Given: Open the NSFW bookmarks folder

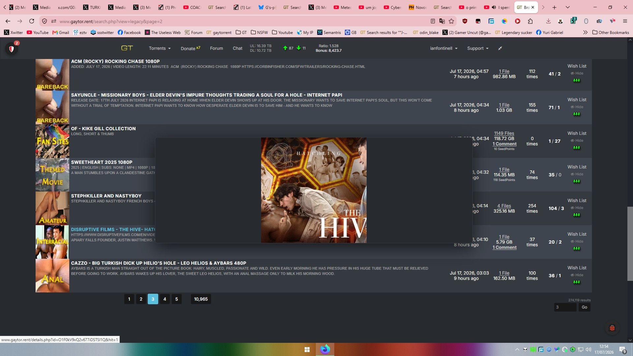Looking at the screenshot, I should (259, 32).
